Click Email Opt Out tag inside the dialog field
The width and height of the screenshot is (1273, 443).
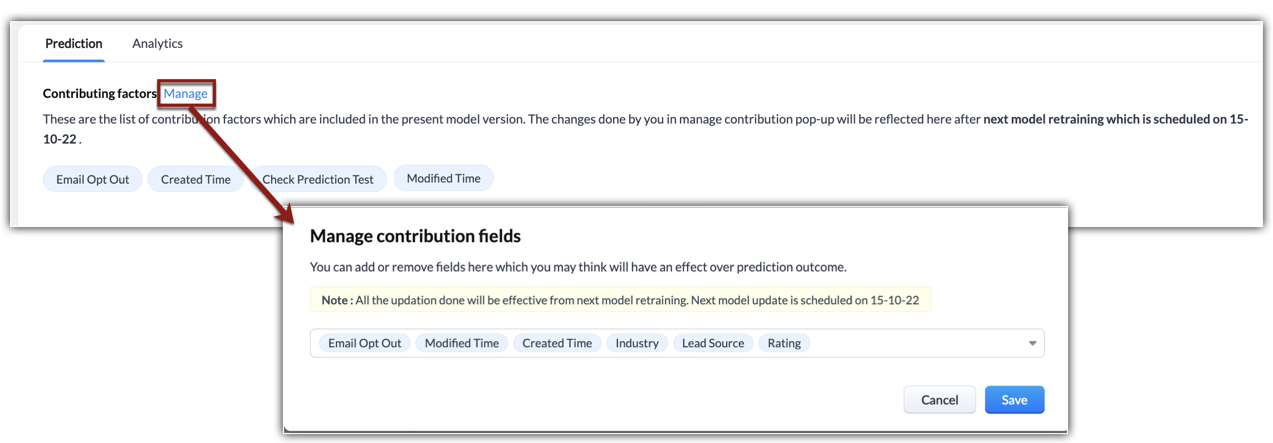[x=364, y=343]
